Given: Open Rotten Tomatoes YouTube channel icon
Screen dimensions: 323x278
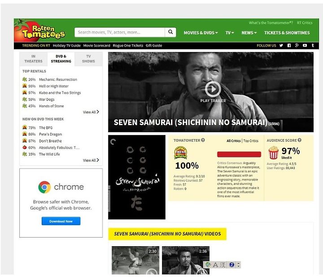Looking at the screenshot, I should pyautogui.click(x=305, y=45).
